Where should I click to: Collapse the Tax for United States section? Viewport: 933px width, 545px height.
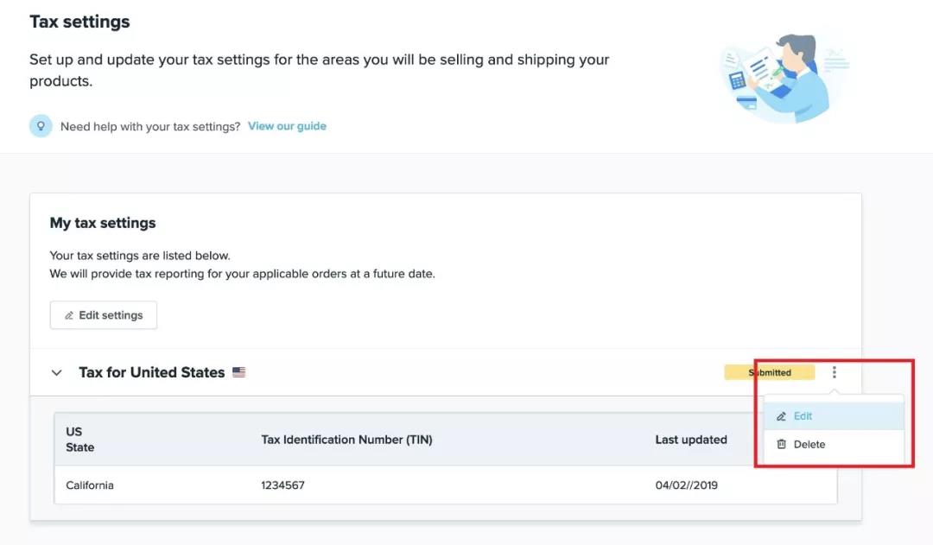(57, 373)
